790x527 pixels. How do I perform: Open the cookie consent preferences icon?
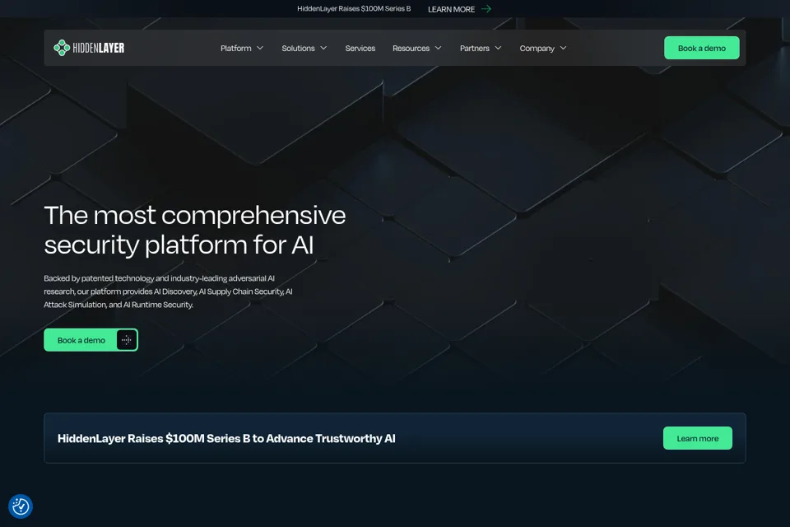[21, 506]
